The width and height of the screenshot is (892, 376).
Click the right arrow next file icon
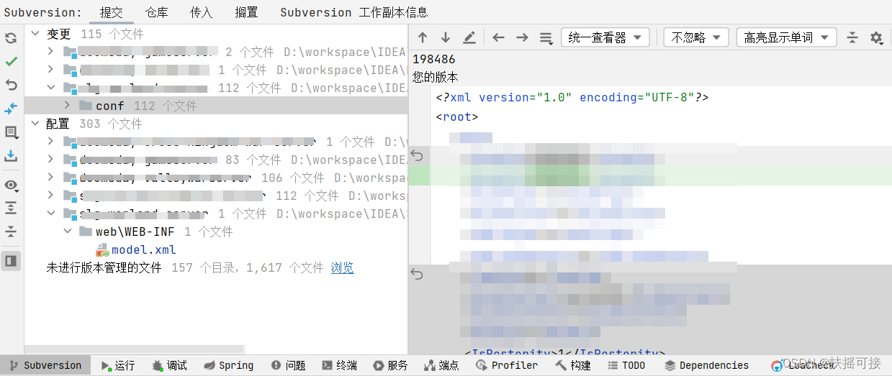pos(522,37)
